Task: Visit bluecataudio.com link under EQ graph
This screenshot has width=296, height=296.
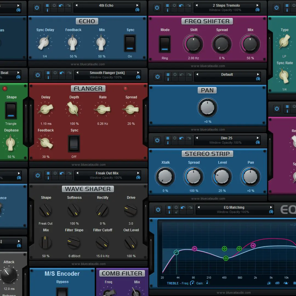Action: (234, 293)
